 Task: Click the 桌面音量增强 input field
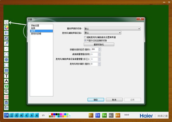[94, 54]
